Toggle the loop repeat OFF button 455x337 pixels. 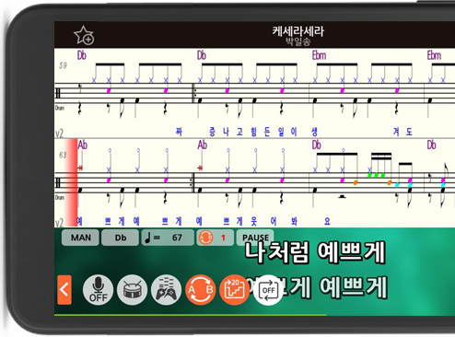268,290
